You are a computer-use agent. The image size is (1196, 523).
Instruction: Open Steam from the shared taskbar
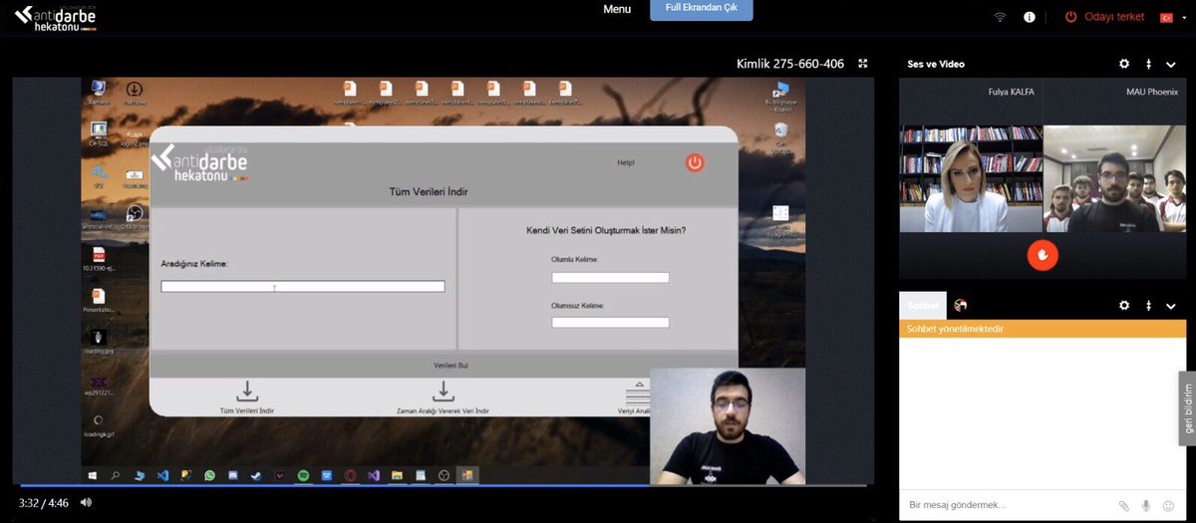256,476
